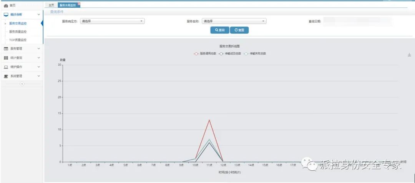The height and width of the screenshot is (183, 415).
Task: Expand the 维护操作 menu chevron
Action: 39,67
